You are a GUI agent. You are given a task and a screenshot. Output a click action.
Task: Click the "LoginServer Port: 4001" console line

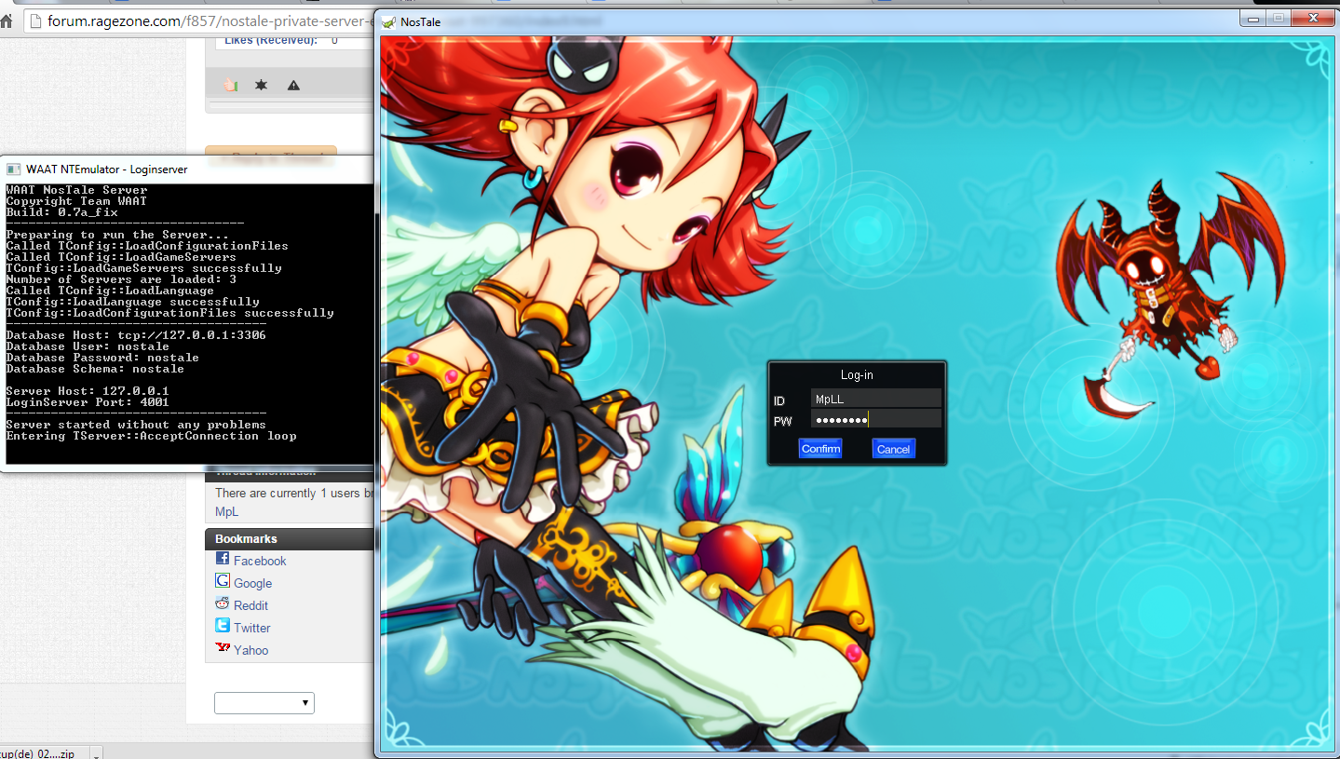click(88, 402)
